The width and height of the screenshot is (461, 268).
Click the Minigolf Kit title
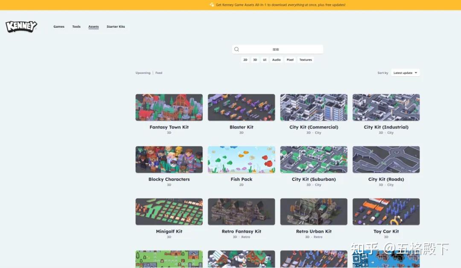[x=169, y=232]
